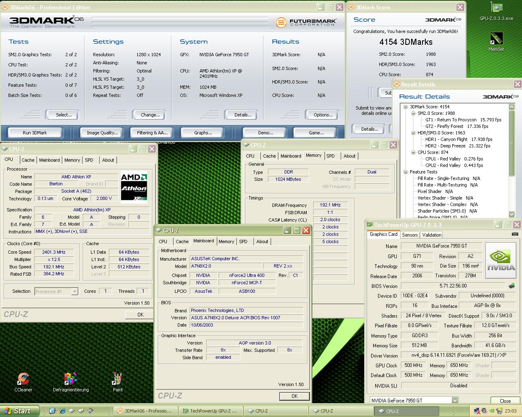522x417 pixels.
Task: Select HDR2 - Deep Freeze result row
Action: point(458,146)
